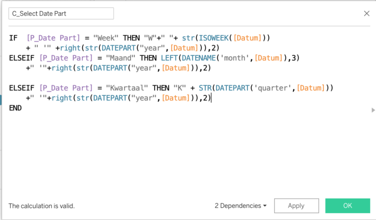Expand the function reference panel arrow
The image size is (376, 220).
click(x=373, y=110)
